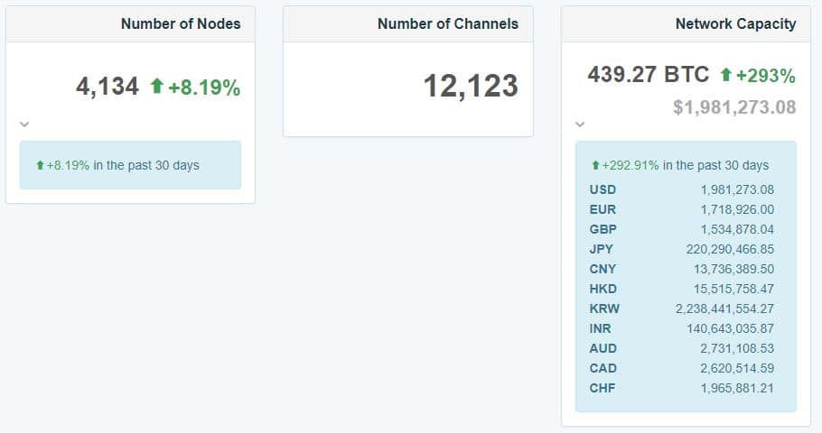The height and width of the screenshot is (433, 822).
Task: Collapse the Network Capacity details chevron
Action: [x=580, y=124]
